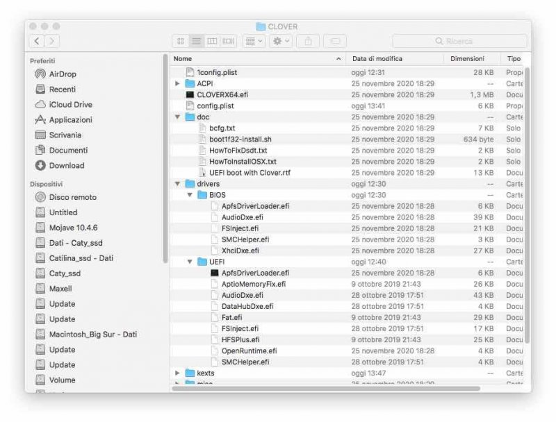Collapse the UEFI folder
Image resolution: width=556 pixels, height=422 pixels.
(x=190, y=262)
